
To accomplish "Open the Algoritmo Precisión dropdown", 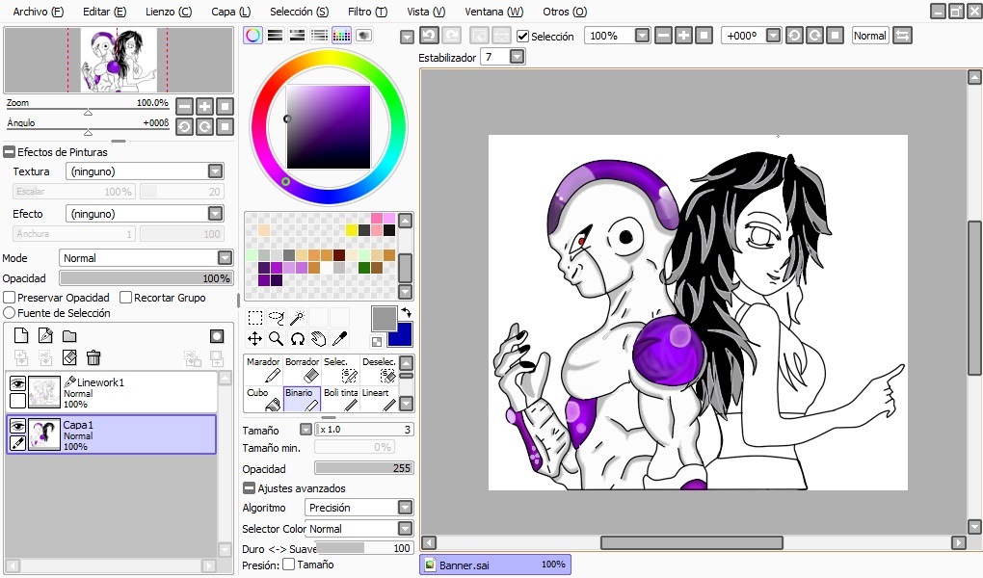I will tap(406, 507).
